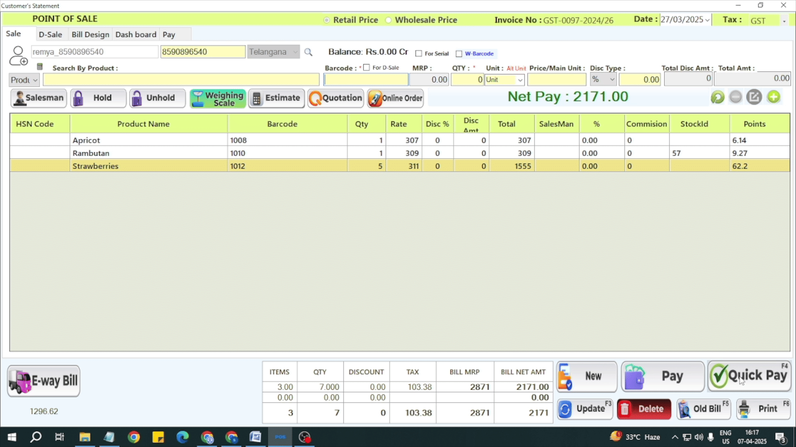The height and width of the screenshot is (447, 796).
Task: Open the Dash board tab
Action: pos(136,35)
